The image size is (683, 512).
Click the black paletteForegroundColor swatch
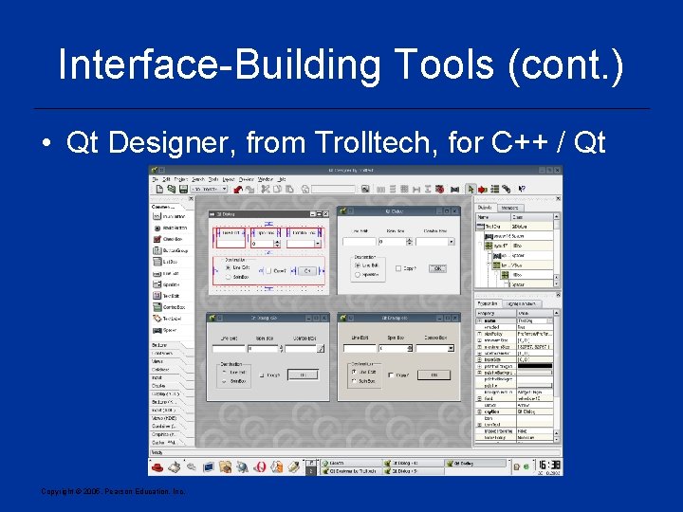[x=534, y=366]
